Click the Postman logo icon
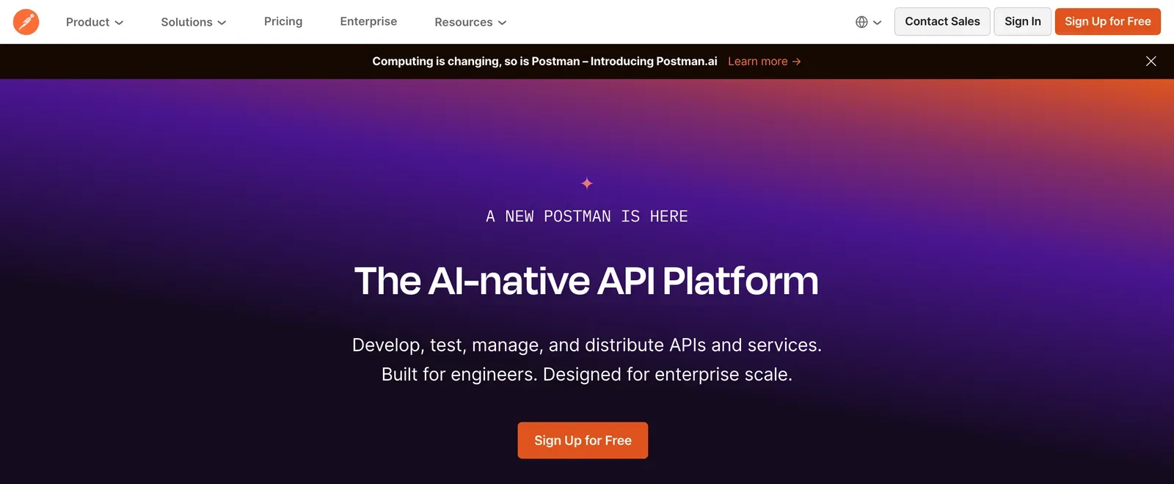Screen dimensions: 1174x484 [x=26, y=22]
